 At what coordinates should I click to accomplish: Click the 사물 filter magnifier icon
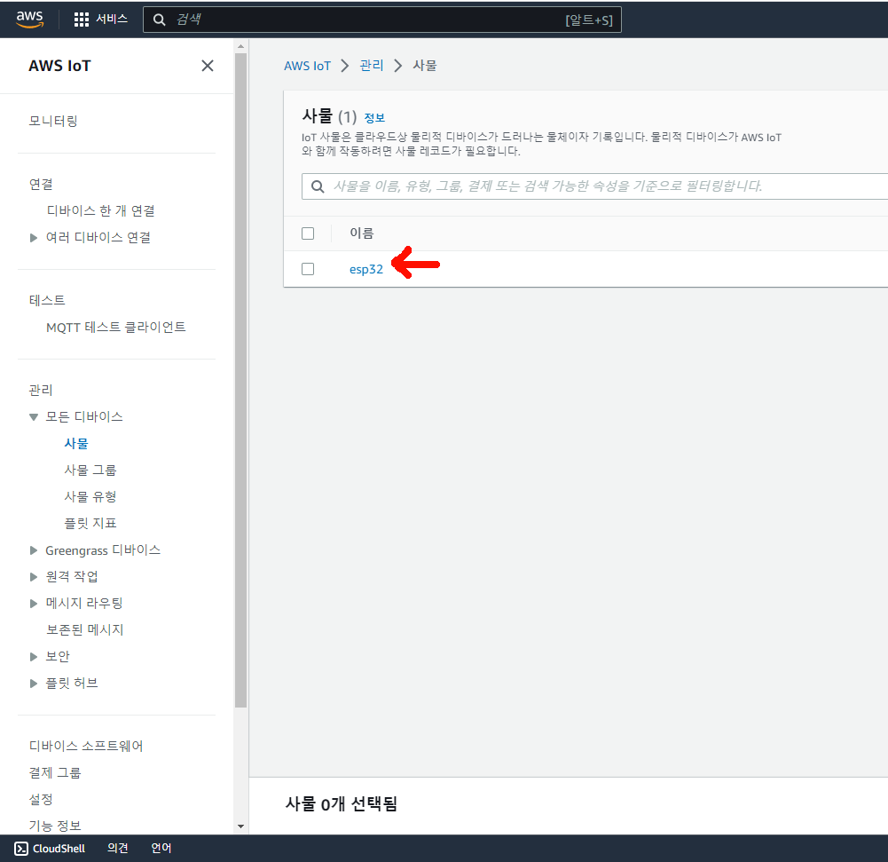click(318, 186)
